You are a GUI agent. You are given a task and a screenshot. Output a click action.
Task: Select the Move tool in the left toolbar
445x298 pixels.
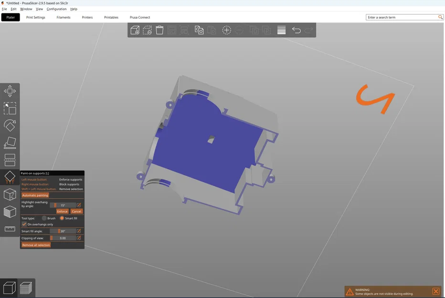point(10,91)
